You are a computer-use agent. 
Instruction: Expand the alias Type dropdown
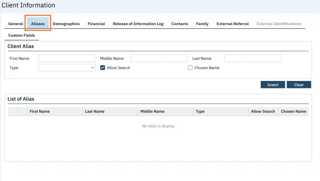click(x=67, y=68)
